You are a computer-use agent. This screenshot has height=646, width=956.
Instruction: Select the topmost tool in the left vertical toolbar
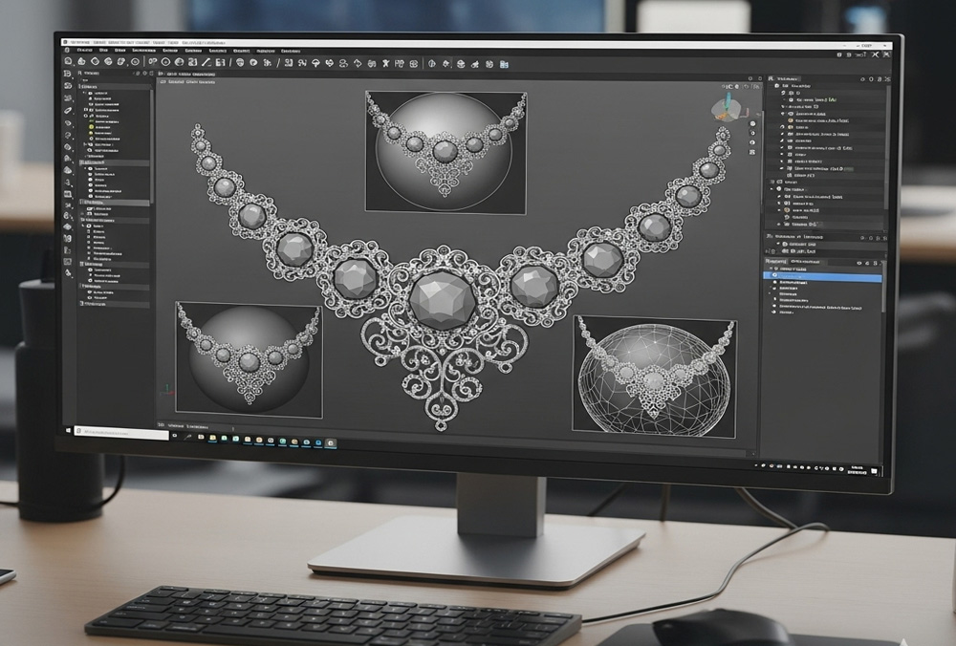(68, 74)
